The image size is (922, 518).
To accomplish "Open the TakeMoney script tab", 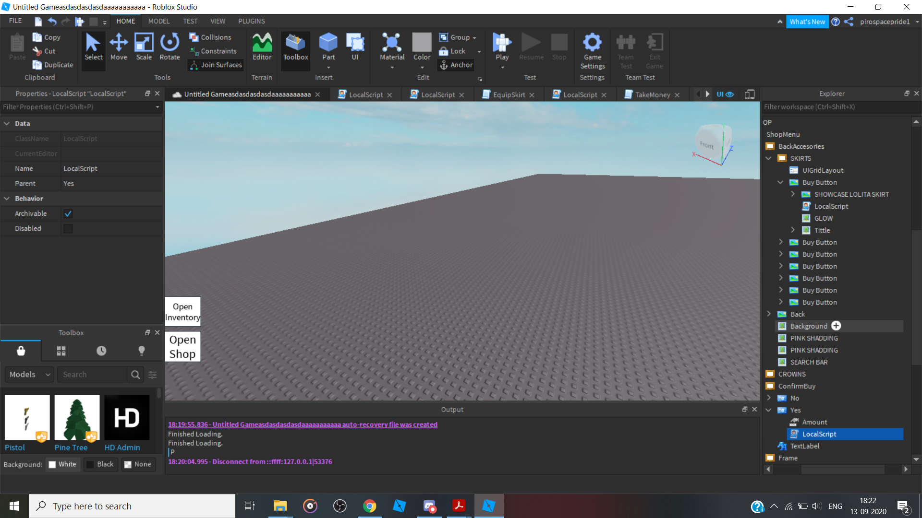I will coord(652,94).
